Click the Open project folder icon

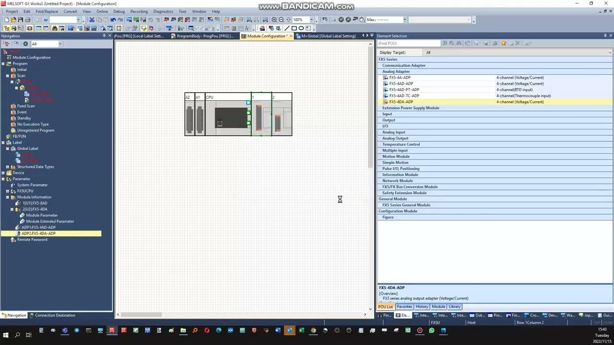pos(13,20)
